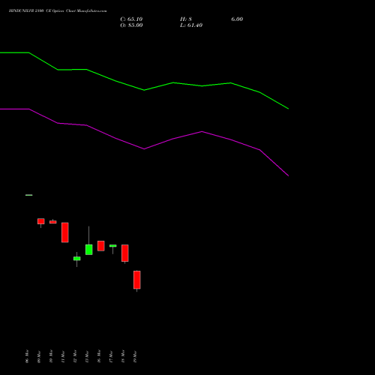Select the 12 Mar date label
375x375 pixels.
click(x=75, y=356)
